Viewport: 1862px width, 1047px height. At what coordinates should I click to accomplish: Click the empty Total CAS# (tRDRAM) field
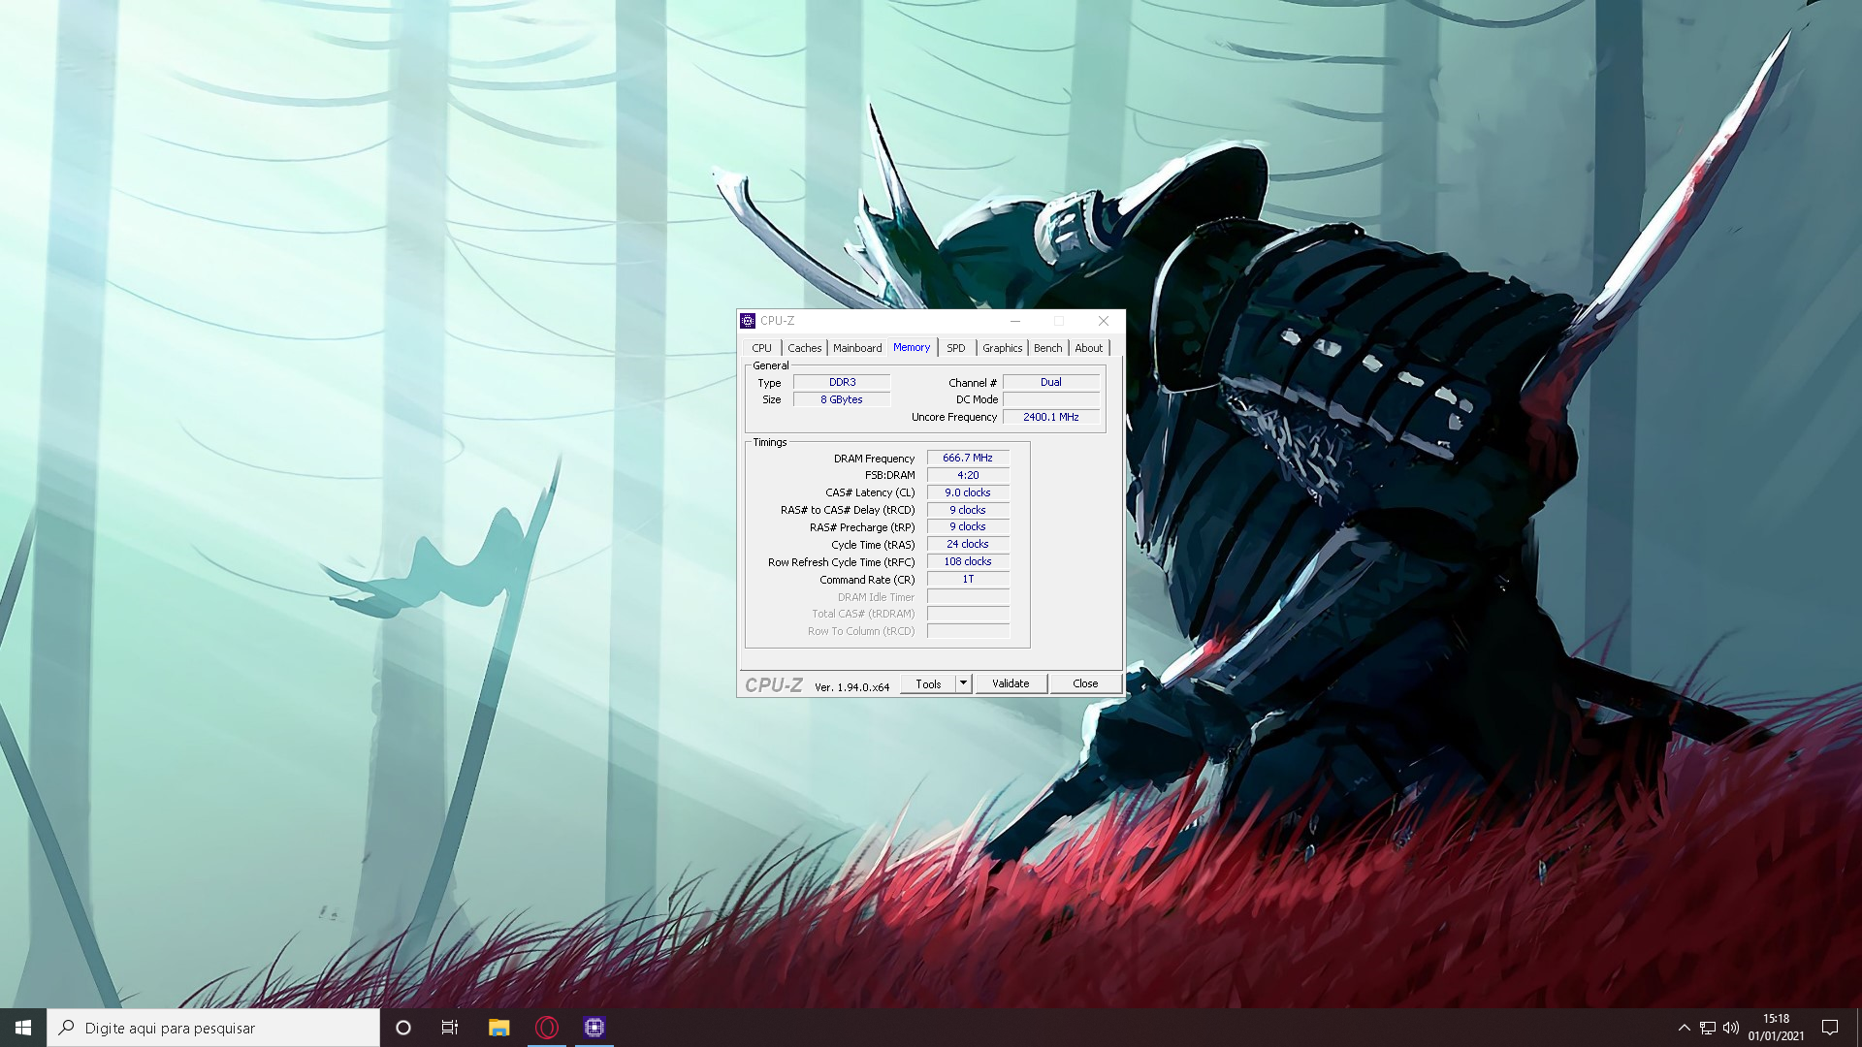coord(968,614)
